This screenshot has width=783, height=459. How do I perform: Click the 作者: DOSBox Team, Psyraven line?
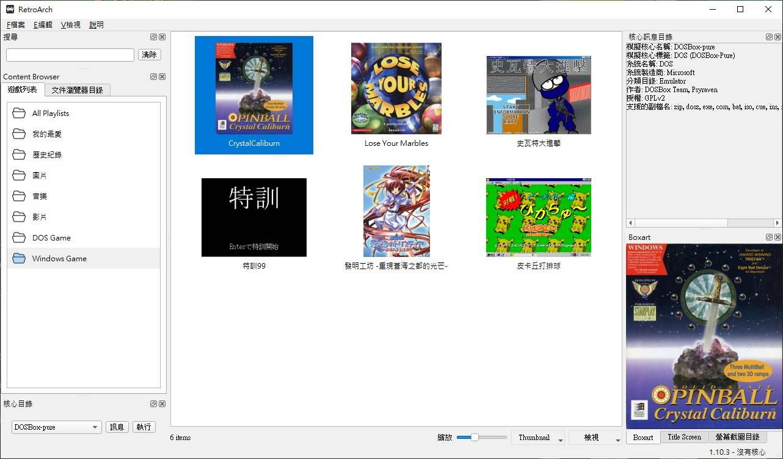(x=671, y=90)
